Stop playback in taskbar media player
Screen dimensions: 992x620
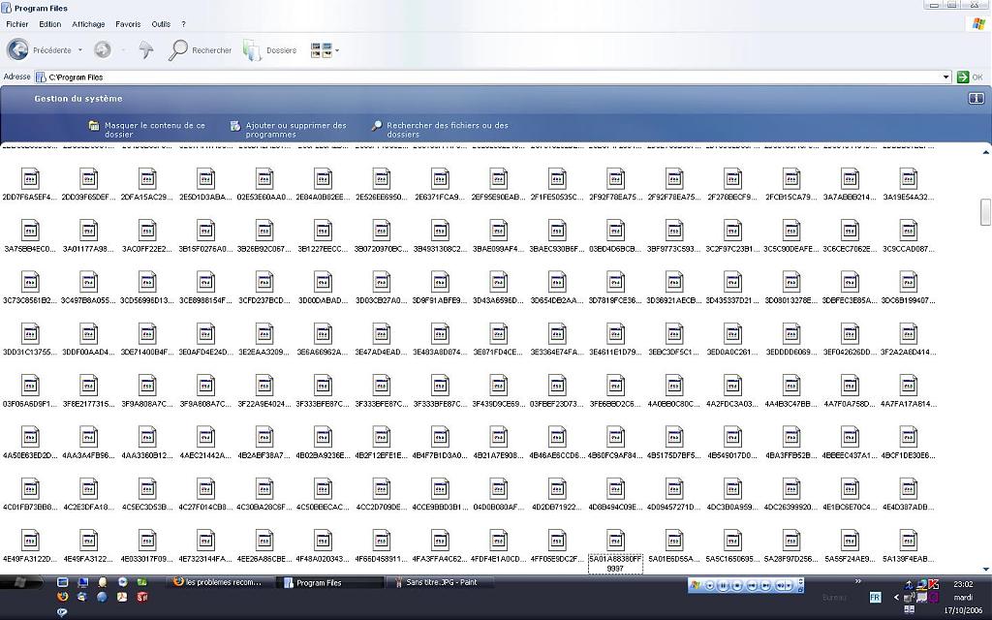[x=737, y=586]
